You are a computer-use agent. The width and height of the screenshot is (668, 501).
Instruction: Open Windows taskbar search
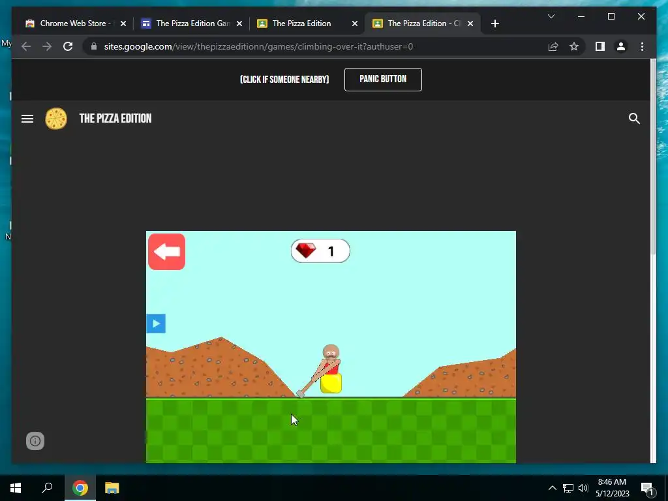47,488
